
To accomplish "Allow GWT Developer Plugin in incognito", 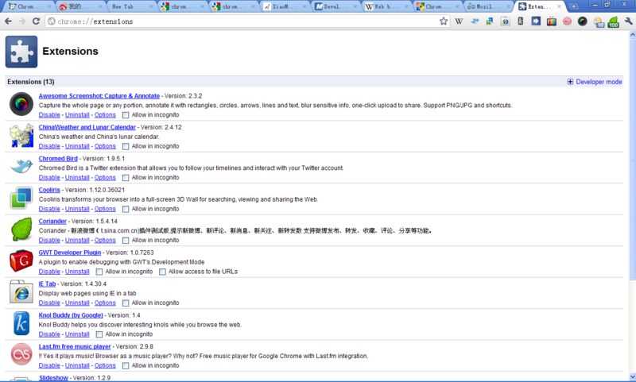I will point(99,272).
